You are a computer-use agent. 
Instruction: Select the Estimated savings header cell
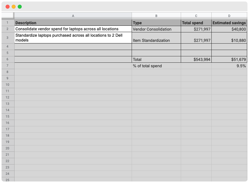pyautogui.click(x=229, y=23)
